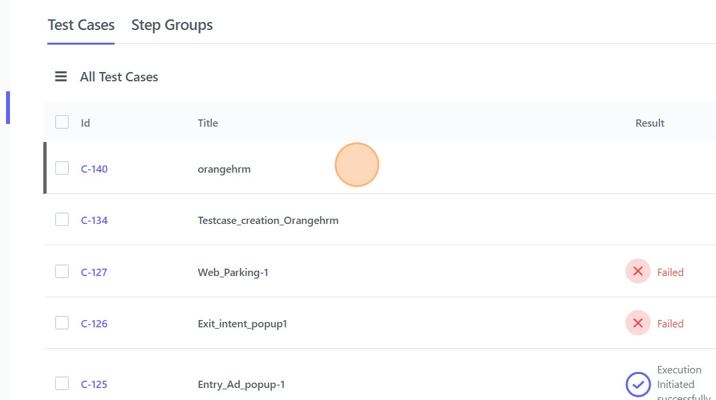Screen dimensions: 716x400
Task: Select the checkbox for test case C-140
Action: pos(62,168)
